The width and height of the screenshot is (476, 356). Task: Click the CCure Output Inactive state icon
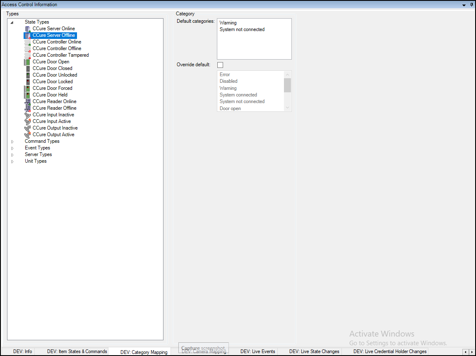[x=27, y=128]
